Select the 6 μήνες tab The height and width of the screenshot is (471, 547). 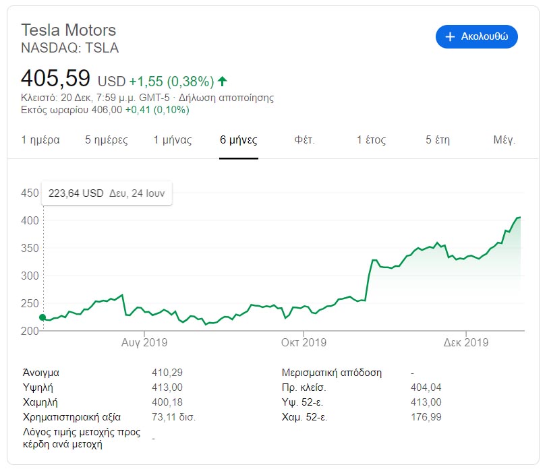coord(239,140)
